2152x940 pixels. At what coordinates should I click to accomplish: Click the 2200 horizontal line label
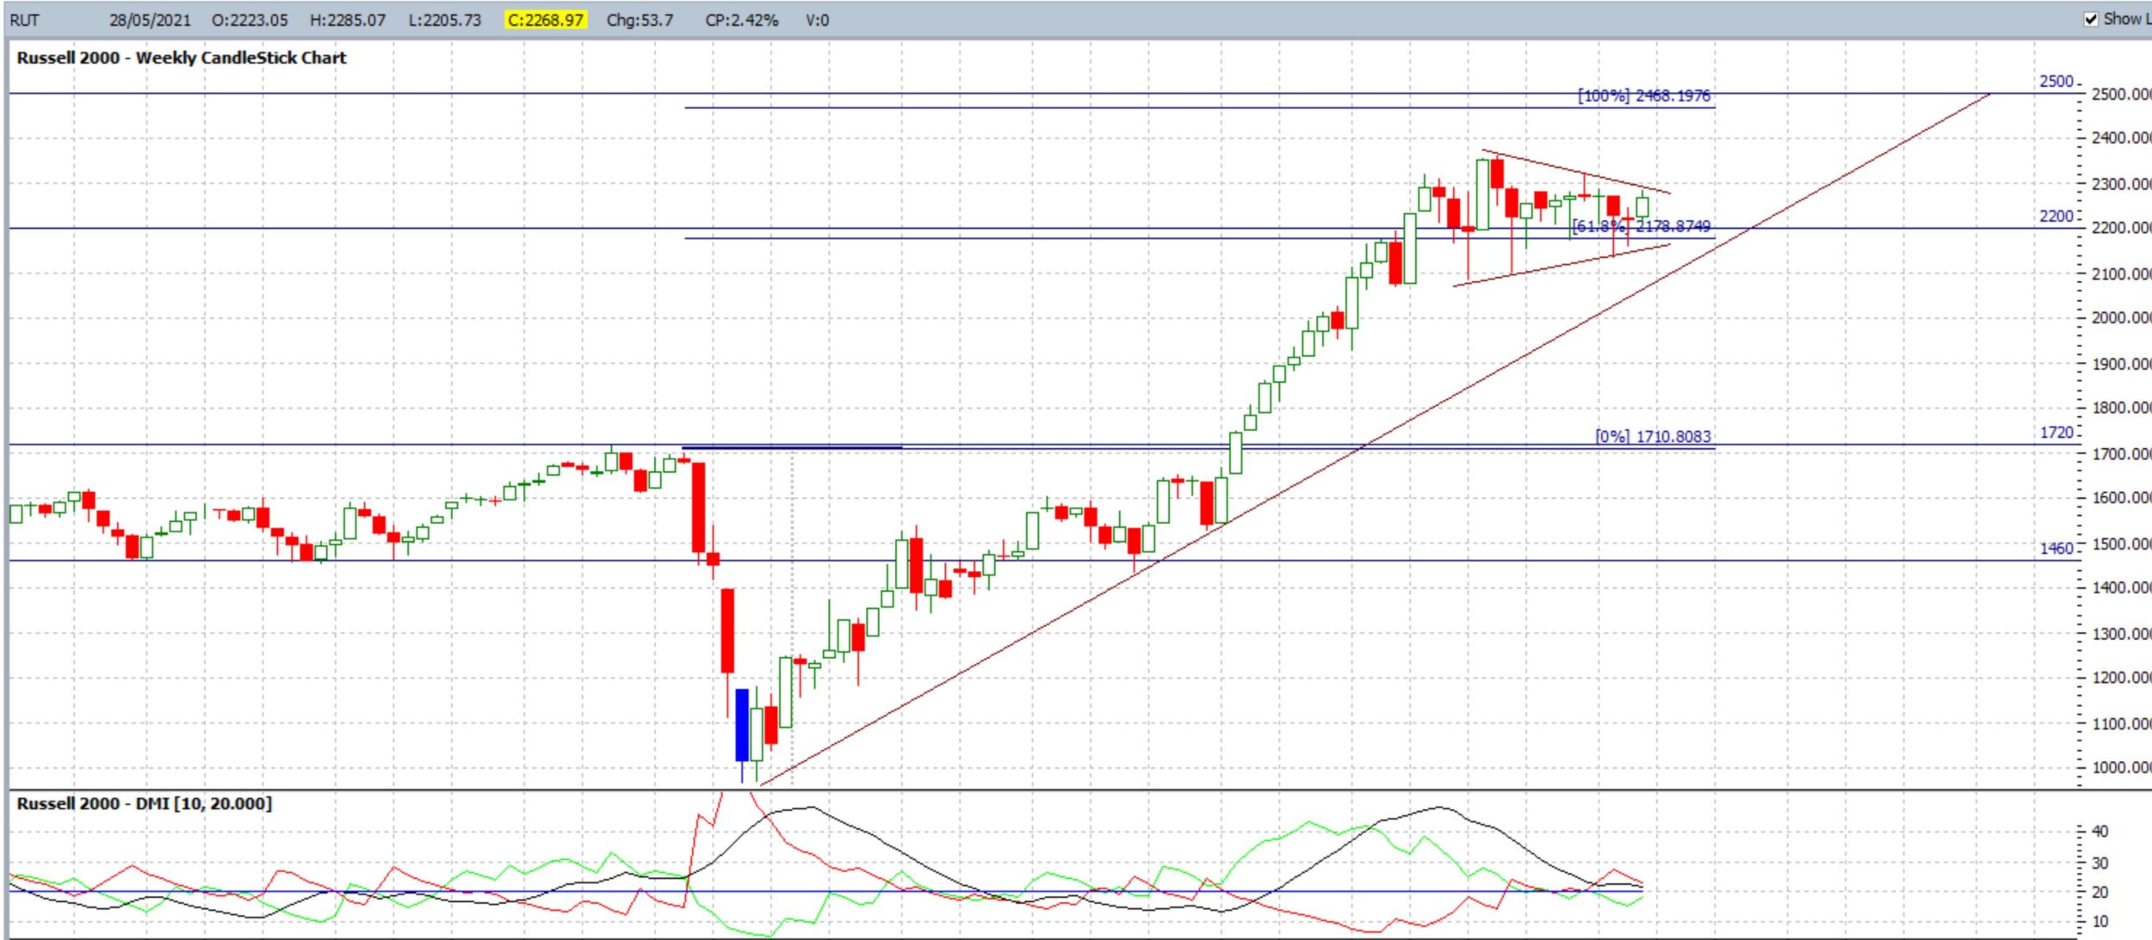point(2056,216)
